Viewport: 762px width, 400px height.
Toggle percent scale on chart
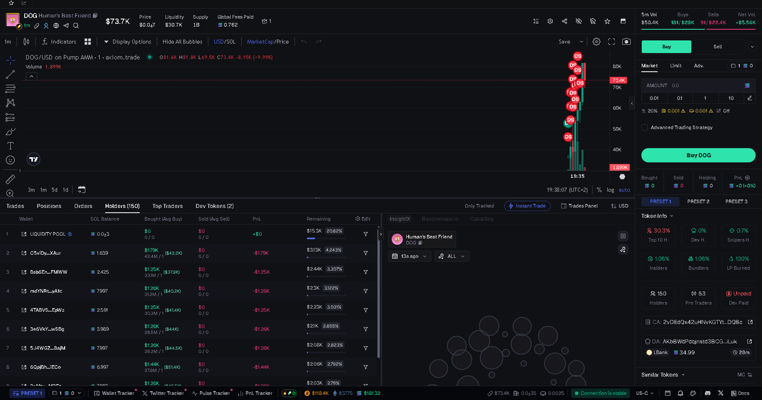(599, 190)
